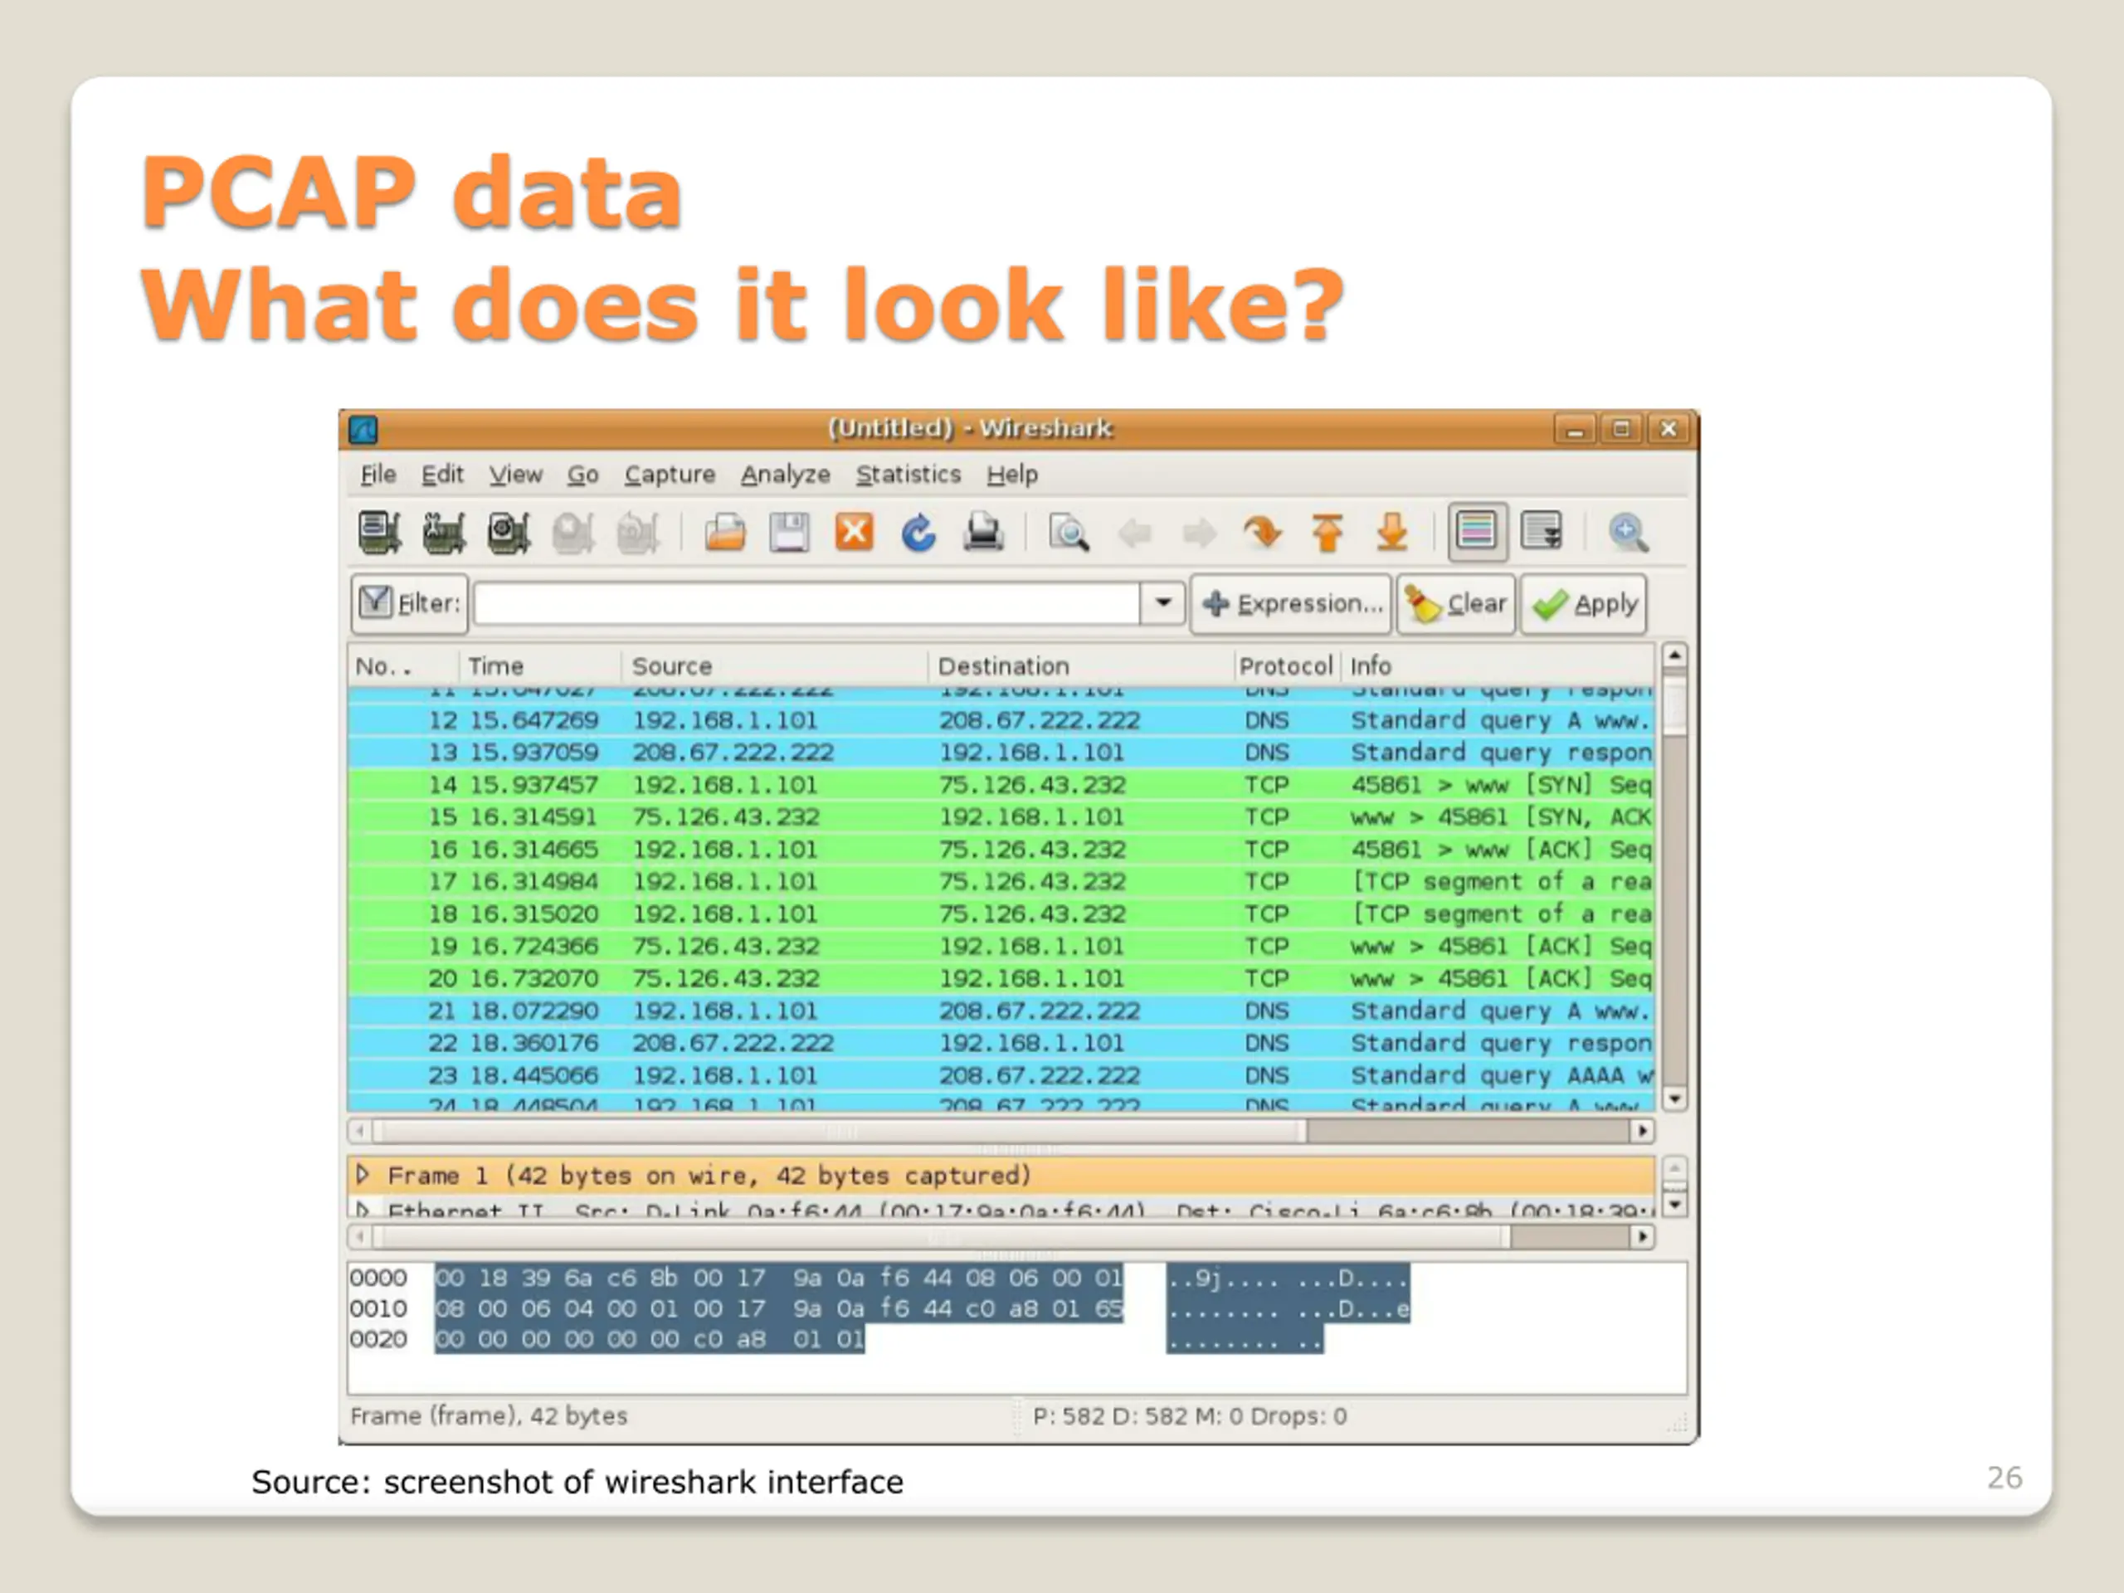Expand the Frame 1 details row
2124x1593 pixels.
[x=363, y=1174]
